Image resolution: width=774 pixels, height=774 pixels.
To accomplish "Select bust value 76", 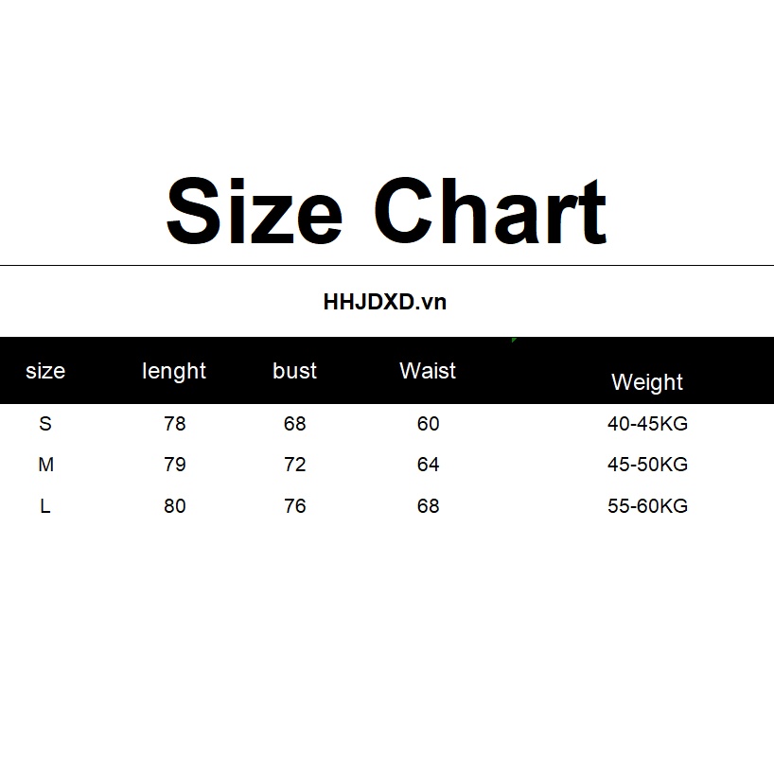I will [295, 506].
